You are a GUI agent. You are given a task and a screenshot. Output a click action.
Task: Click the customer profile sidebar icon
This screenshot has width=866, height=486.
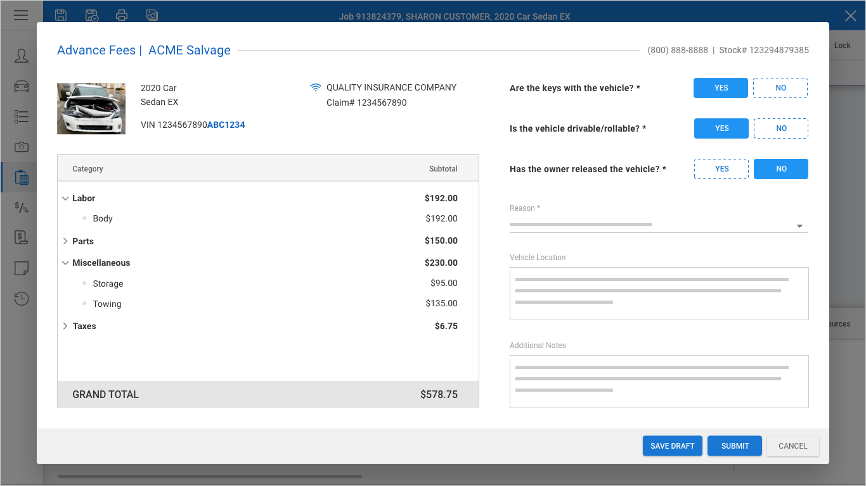(22, 56)
